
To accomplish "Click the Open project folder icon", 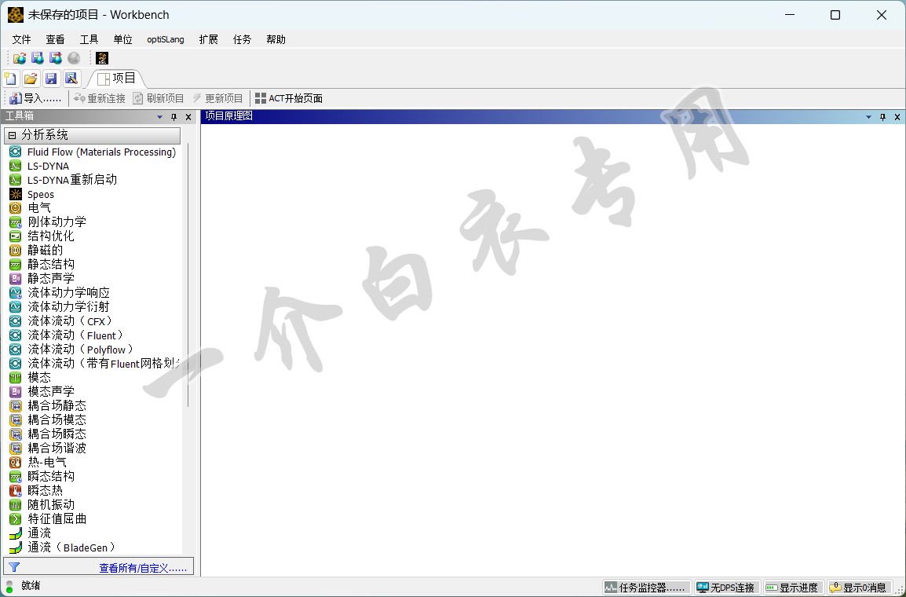I will coord(31,78).
